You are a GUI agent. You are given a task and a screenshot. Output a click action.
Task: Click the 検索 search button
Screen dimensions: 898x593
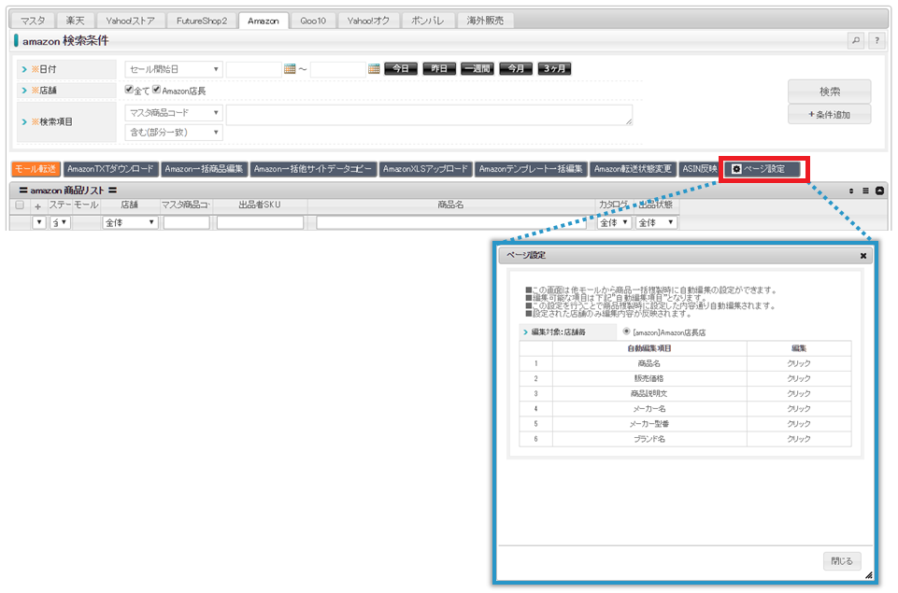pos(829,92)
